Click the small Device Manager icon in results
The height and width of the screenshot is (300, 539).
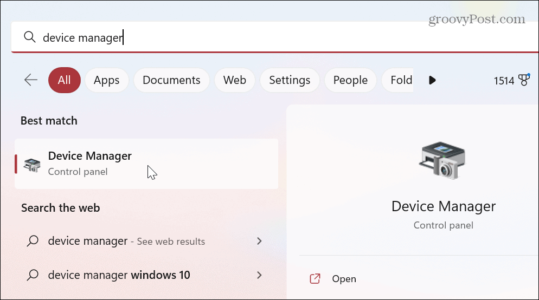click(x=32, y=165)
